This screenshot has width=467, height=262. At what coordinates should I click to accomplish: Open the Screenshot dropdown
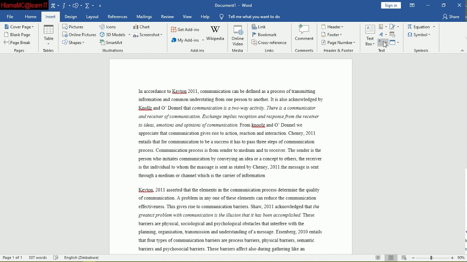click(x=147, y=35)
